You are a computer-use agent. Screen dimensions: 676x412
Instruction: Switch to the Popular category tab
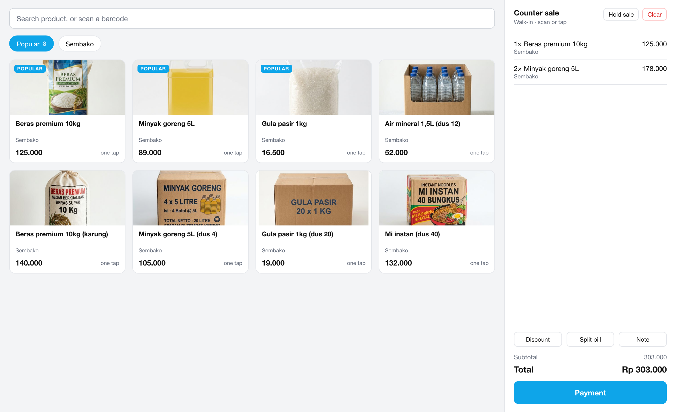[x=32, y=44]
